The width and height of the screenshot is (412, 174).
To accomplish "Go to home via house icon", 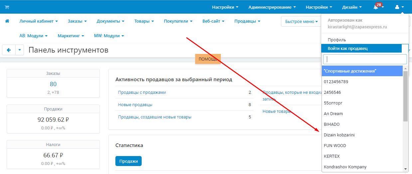I will (7, 21).
